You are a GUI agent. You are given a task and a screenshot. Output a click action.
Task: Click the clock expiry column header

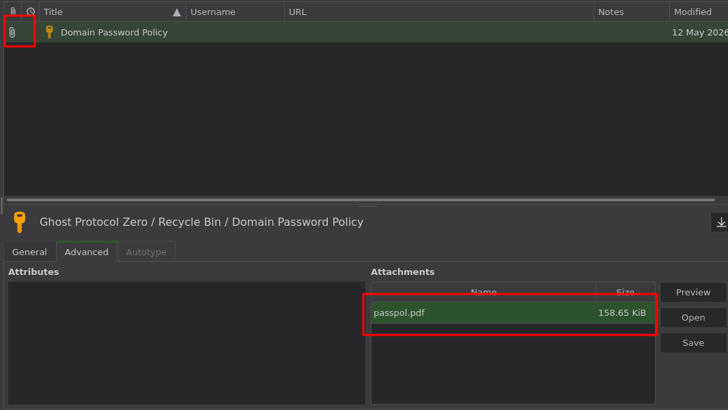(x=31, y=12)
